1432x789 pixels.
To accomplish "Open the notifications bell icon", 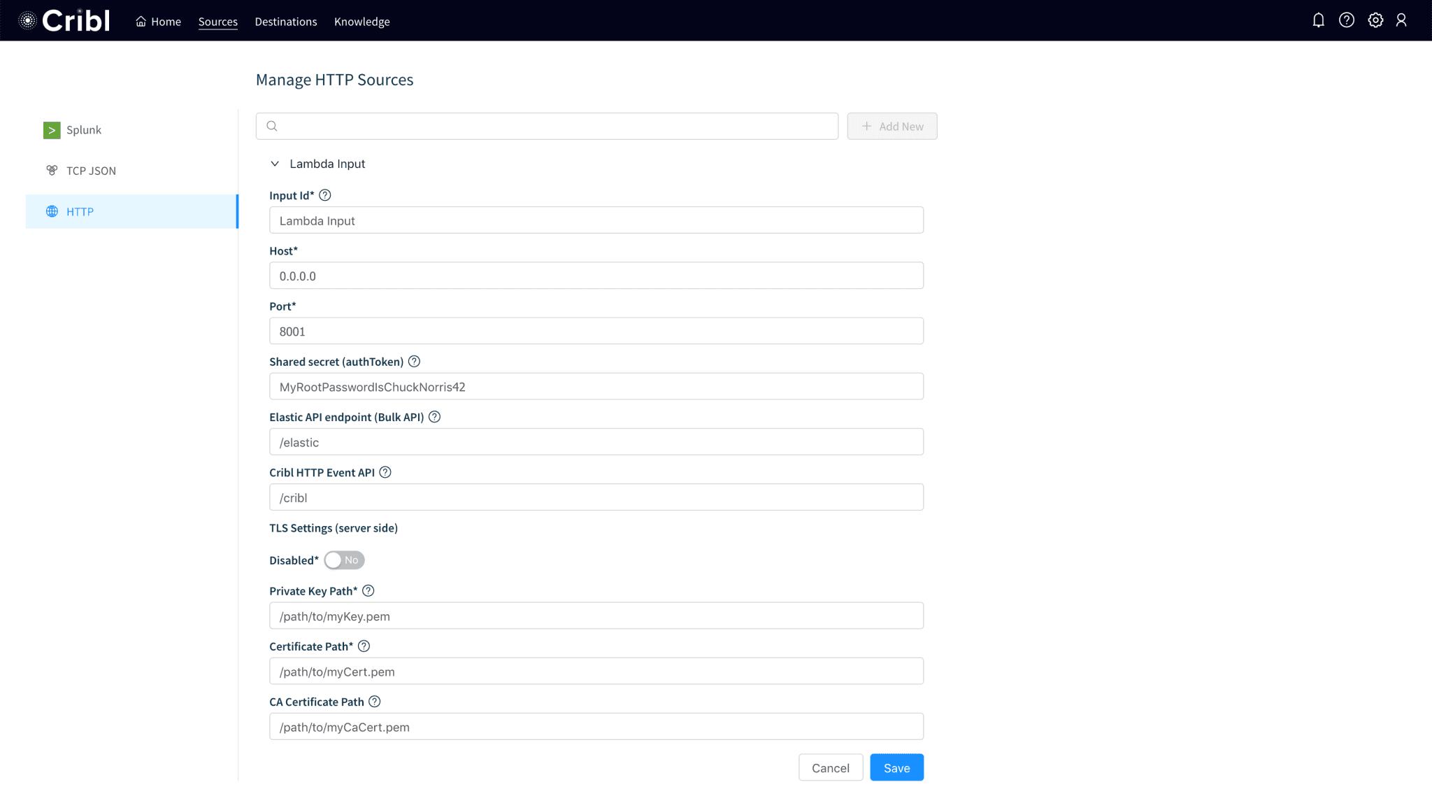I will pos(1318,20).
